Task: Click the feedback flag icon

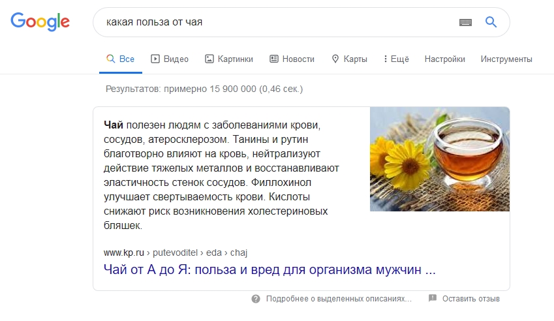Action: point(432,299)
